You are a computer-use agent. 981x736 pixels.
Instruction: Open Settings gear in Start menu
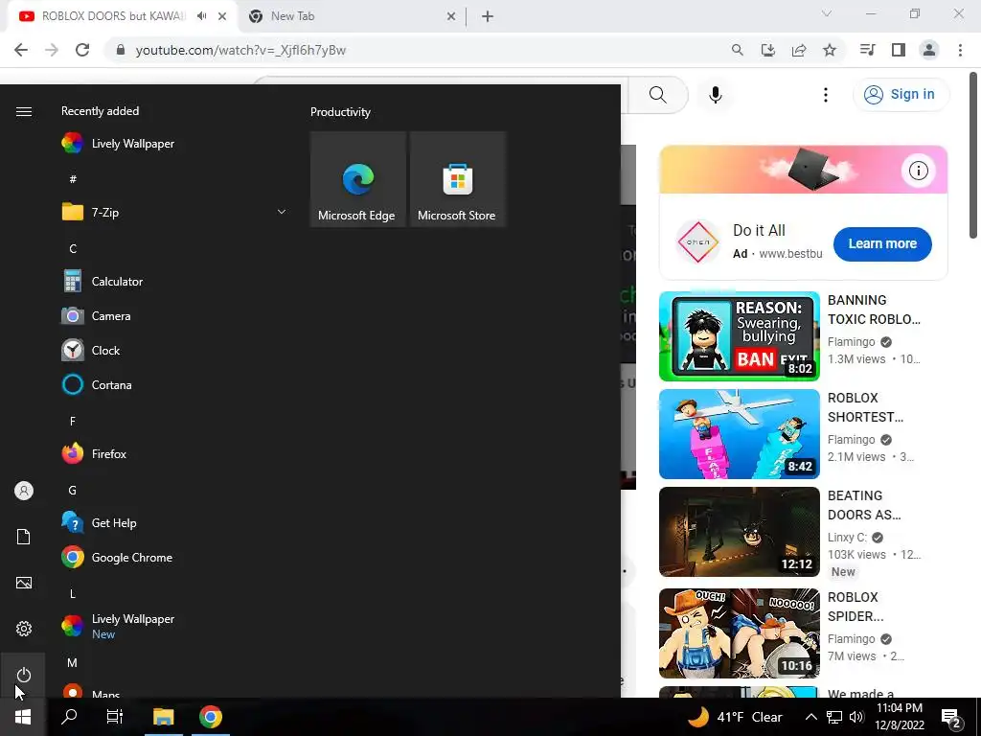point(24,629)
